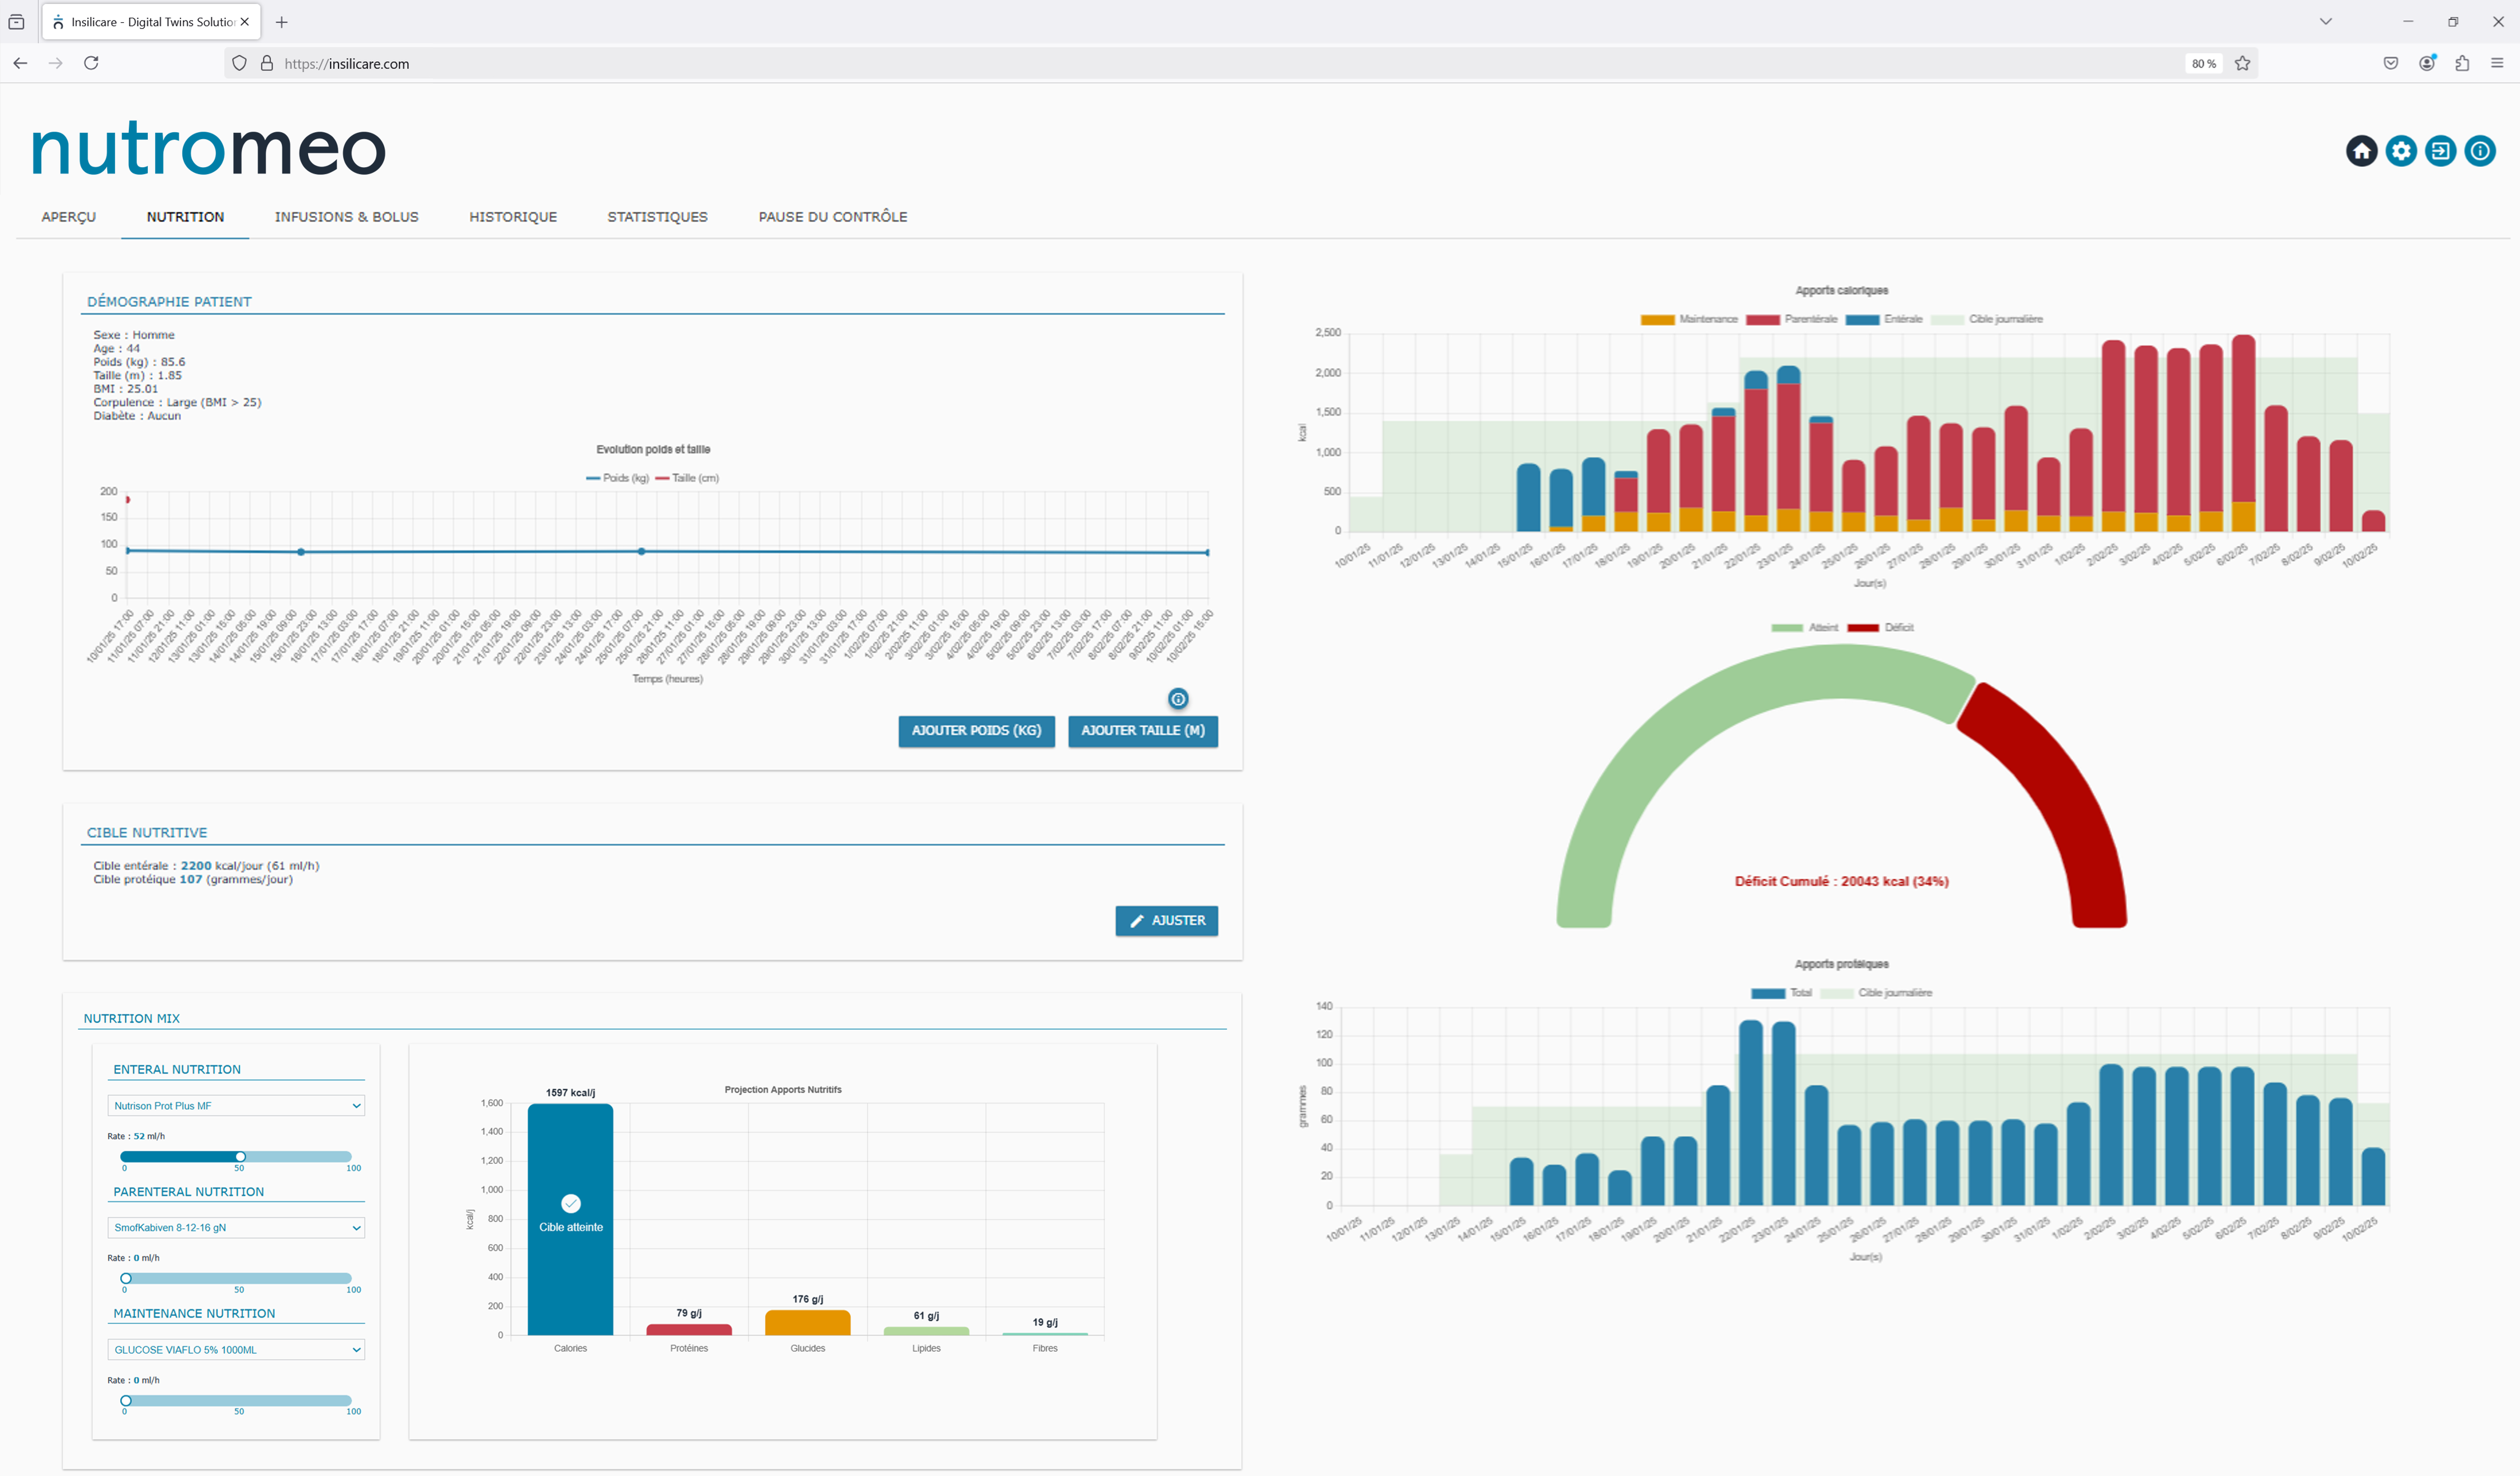
Task: Open the Historique tab
Action: (513, 217)
